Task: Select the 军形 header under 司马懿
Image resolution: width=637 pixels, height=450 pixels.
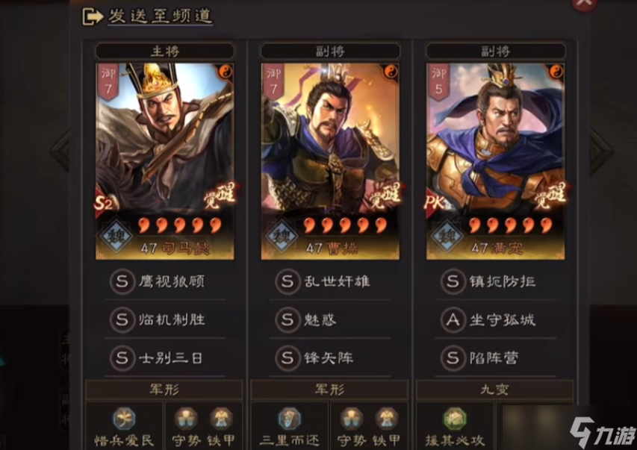Action: point(164,390)
